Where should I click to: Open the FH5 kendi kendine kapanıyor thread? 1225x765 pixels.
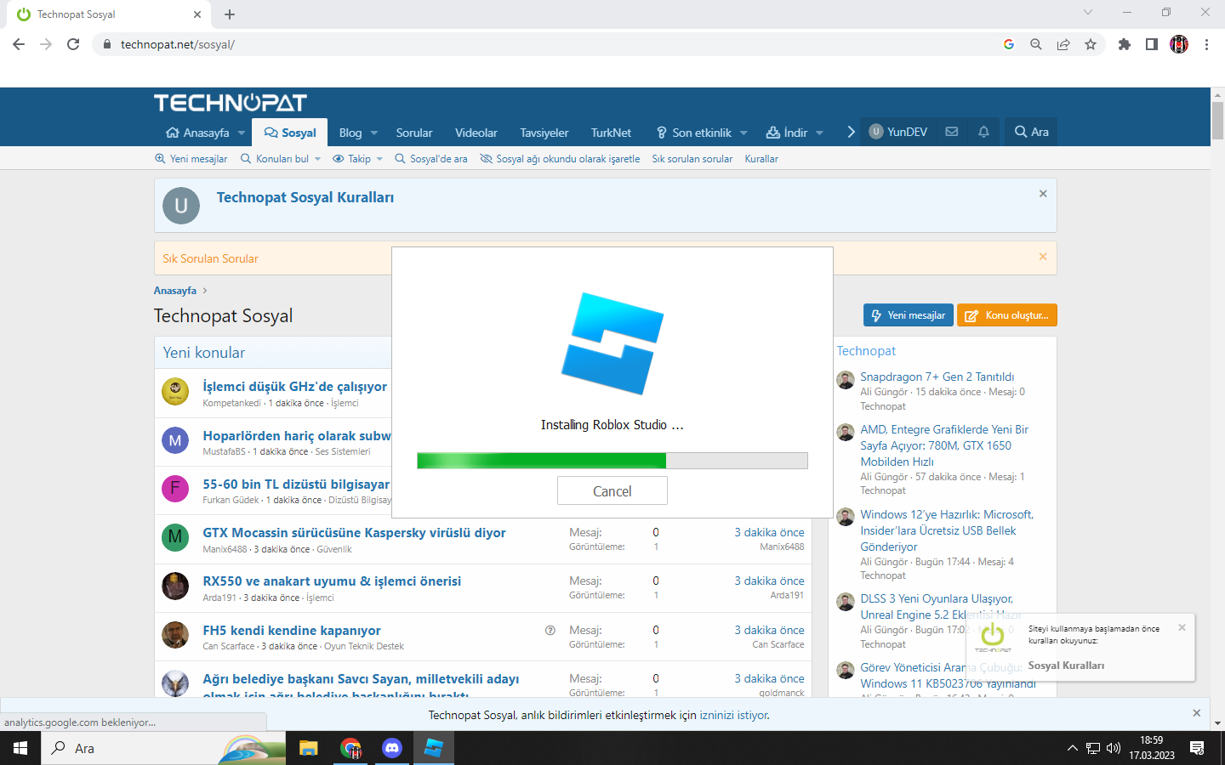[292, 631]
